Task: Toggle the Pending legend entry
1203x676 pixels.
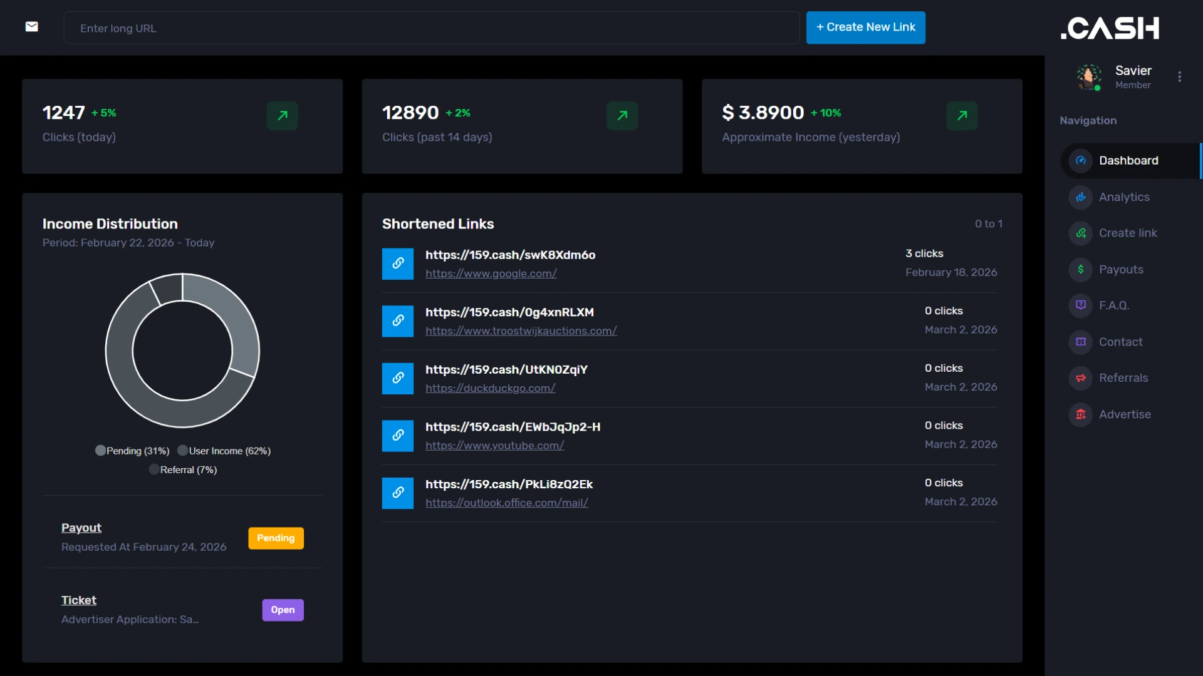Action: point(132,450)
